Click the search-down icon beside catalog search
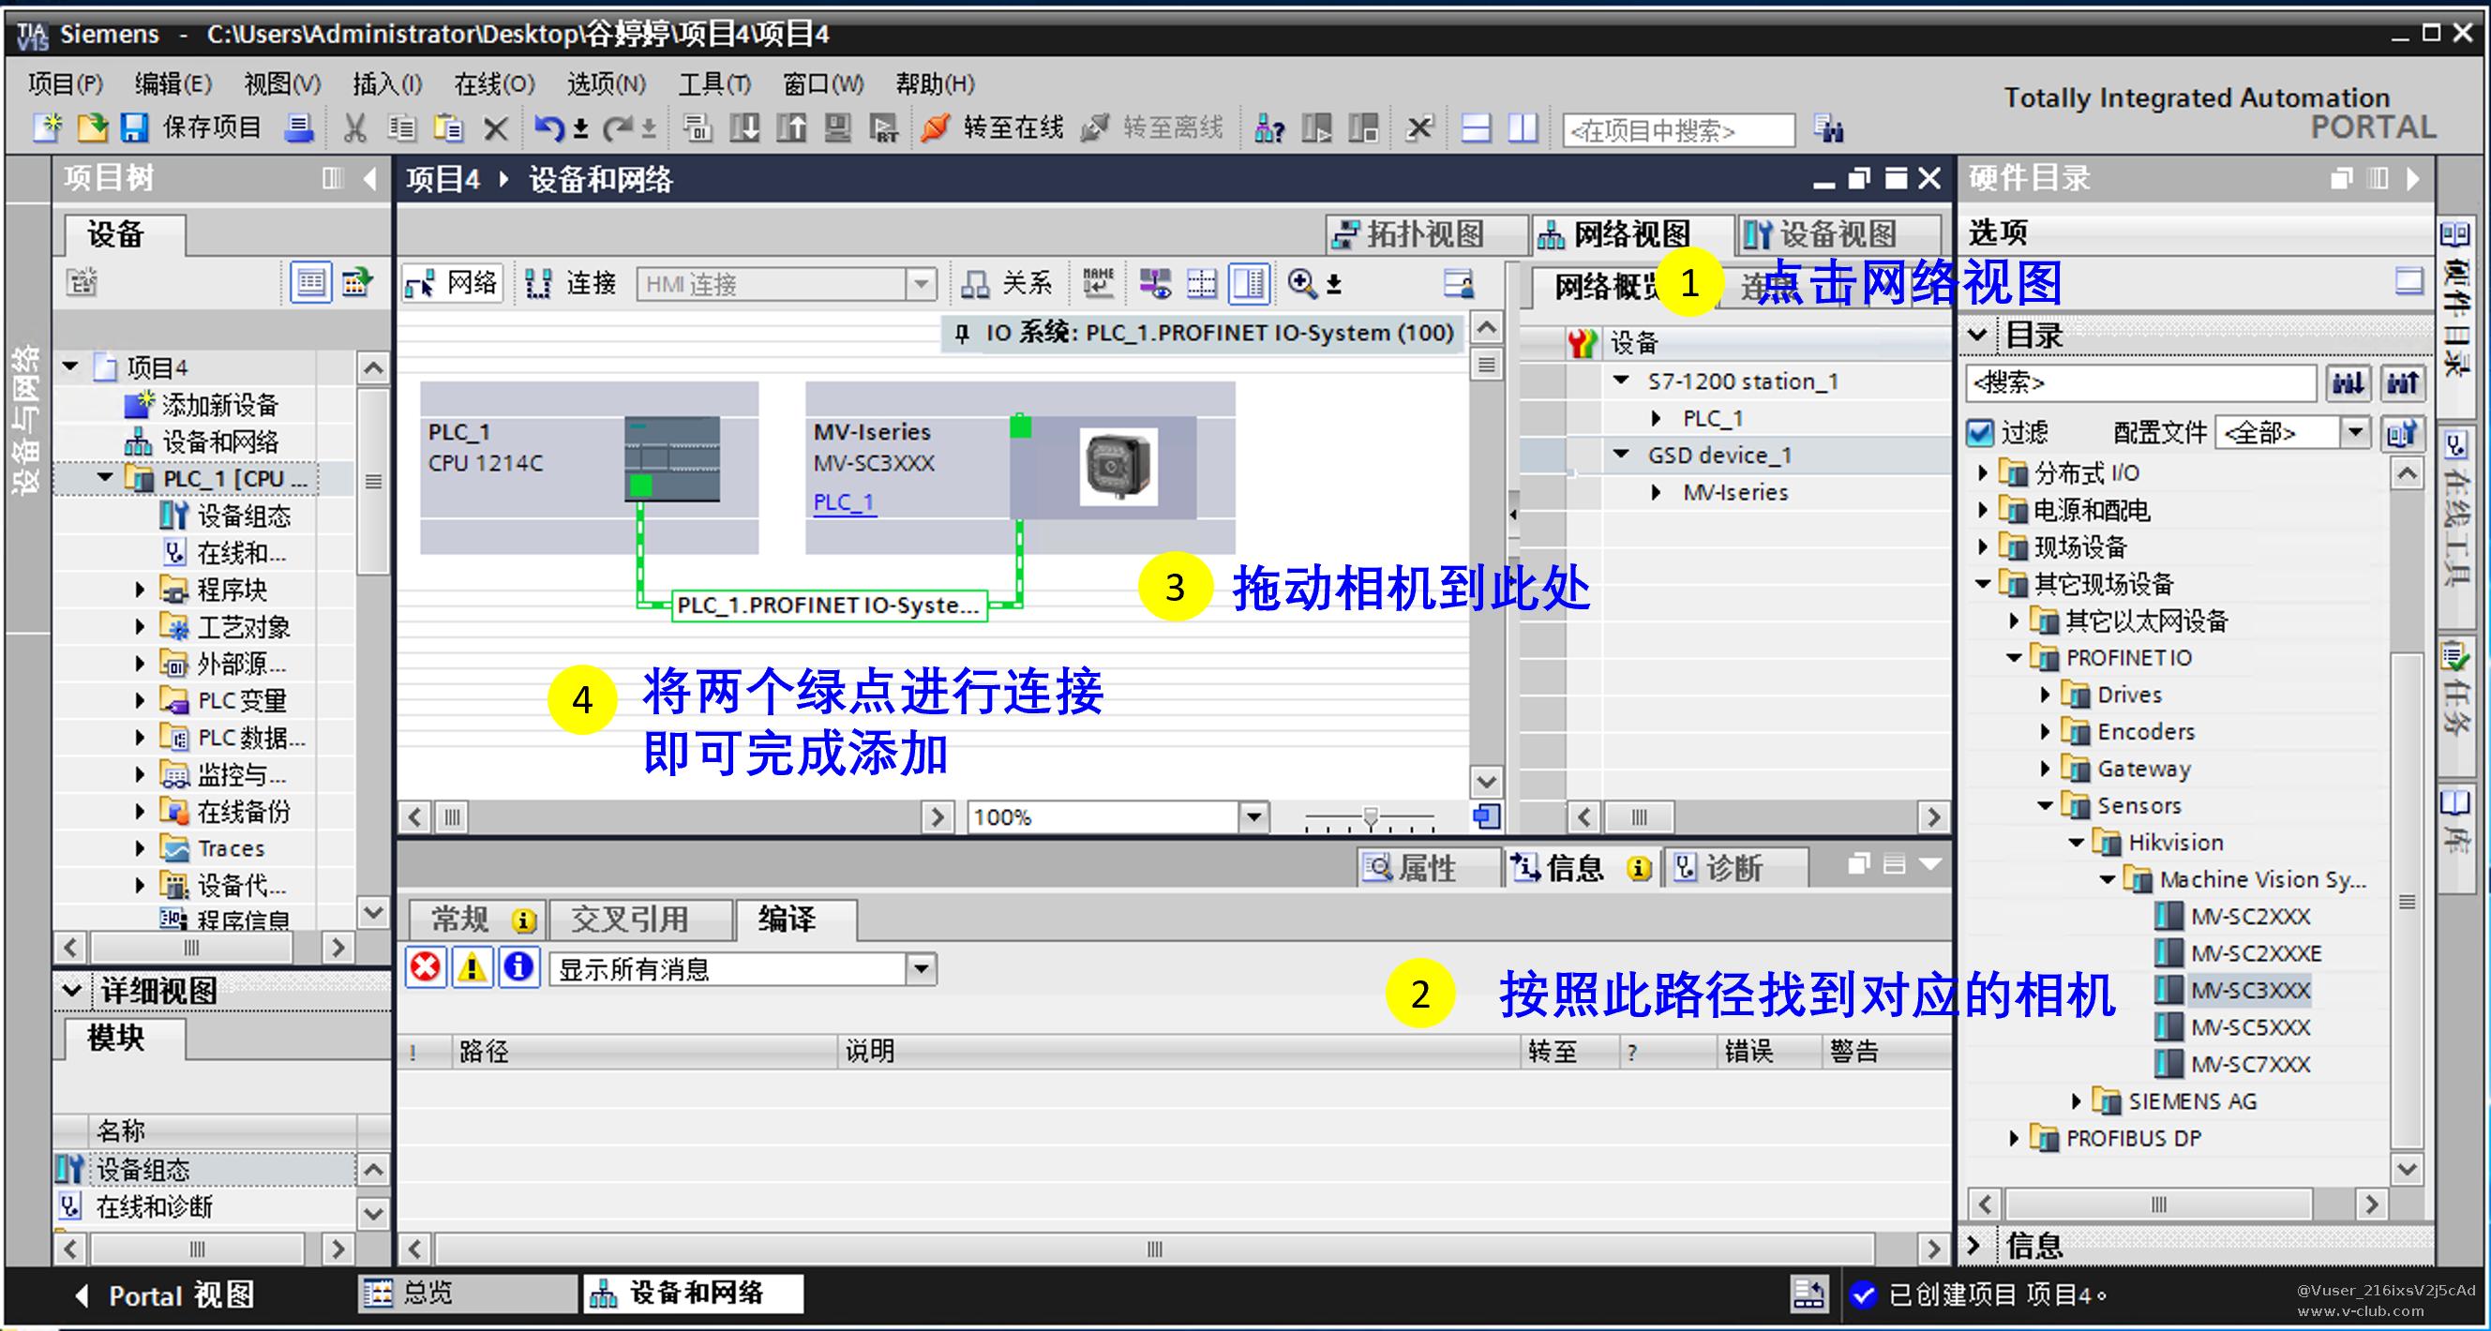The width and height of the screenshot is (2491, 1331). tap(2348, 382)
